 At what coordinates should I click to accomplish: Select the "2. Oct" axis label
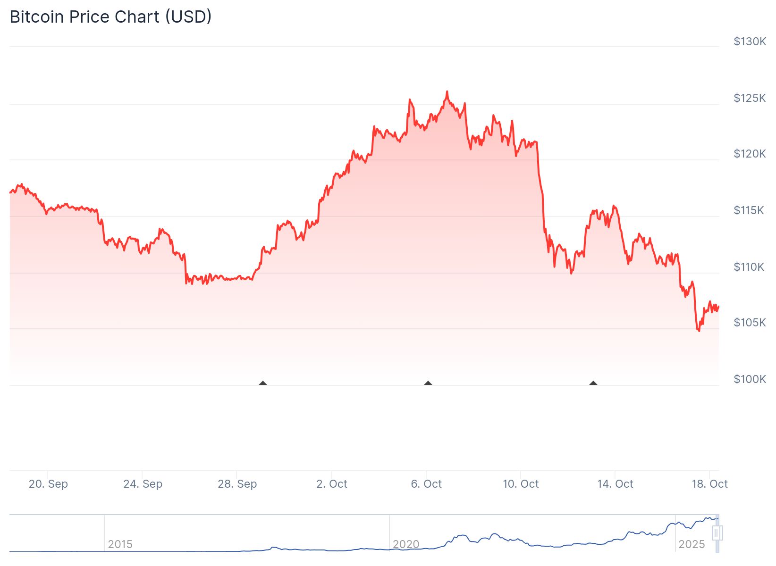tap(332, 484)
